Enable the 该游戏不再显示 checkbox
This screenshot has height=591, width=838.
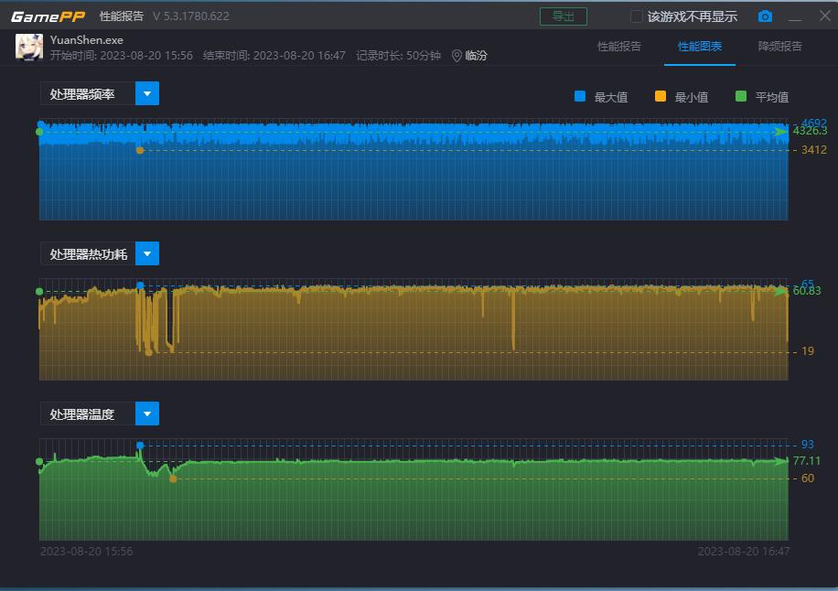[x=637, y=16]
